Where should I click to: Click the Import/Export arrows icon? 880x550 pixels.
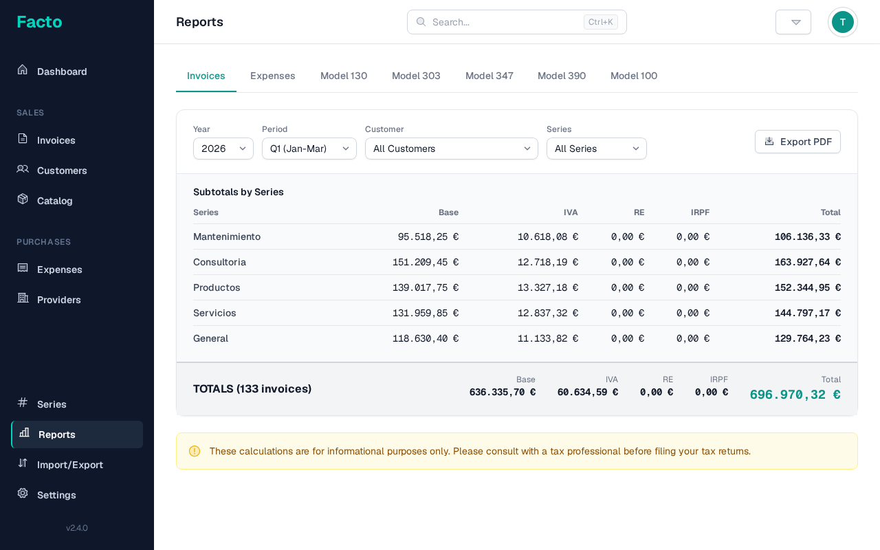click(23, 463)
